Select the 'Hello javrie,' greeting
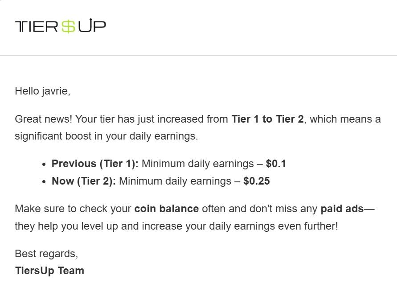This screenshot has width=397, height=292. tap(42, 91)
